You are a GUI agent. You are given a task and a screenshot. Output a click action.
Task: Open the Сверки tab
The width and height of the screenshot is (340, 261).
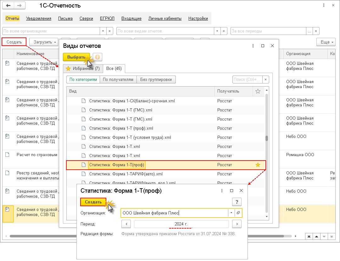(x=86, y=19)
